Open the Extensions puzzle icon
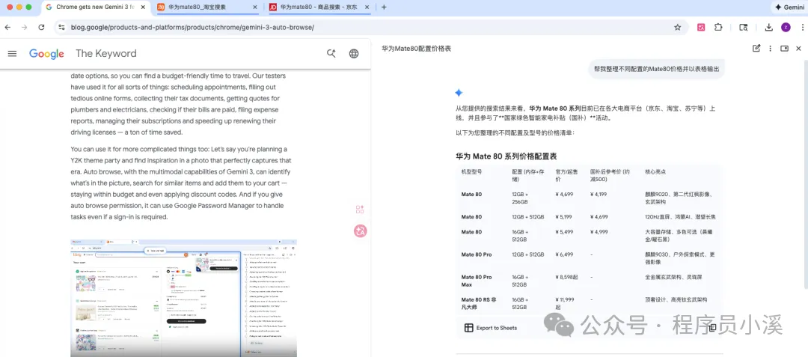 click(x=717, y=27)
